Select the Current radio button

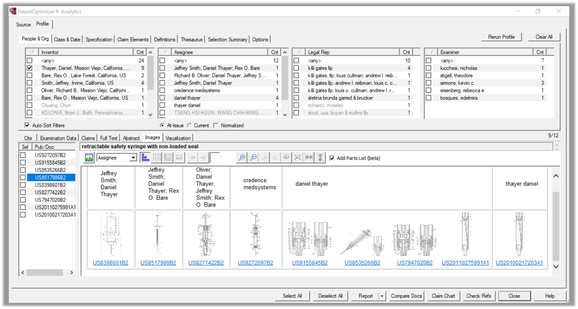point(190,126)
